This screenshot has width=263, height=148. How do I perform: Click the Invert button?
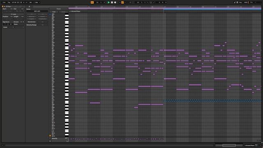pos(42,16)
